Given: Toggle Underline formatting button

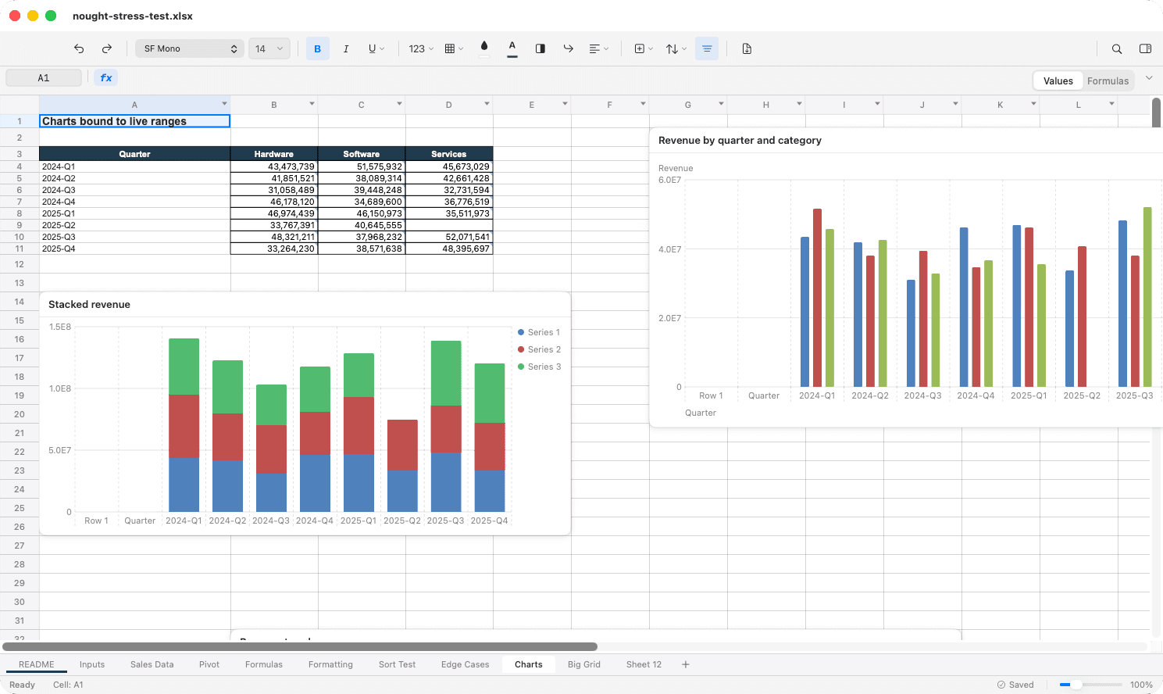Looking at the screenshot, I should click(376, 48).
